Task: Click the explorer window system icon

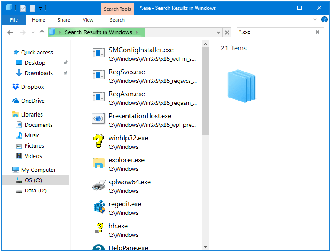Action: click(9, 8)
